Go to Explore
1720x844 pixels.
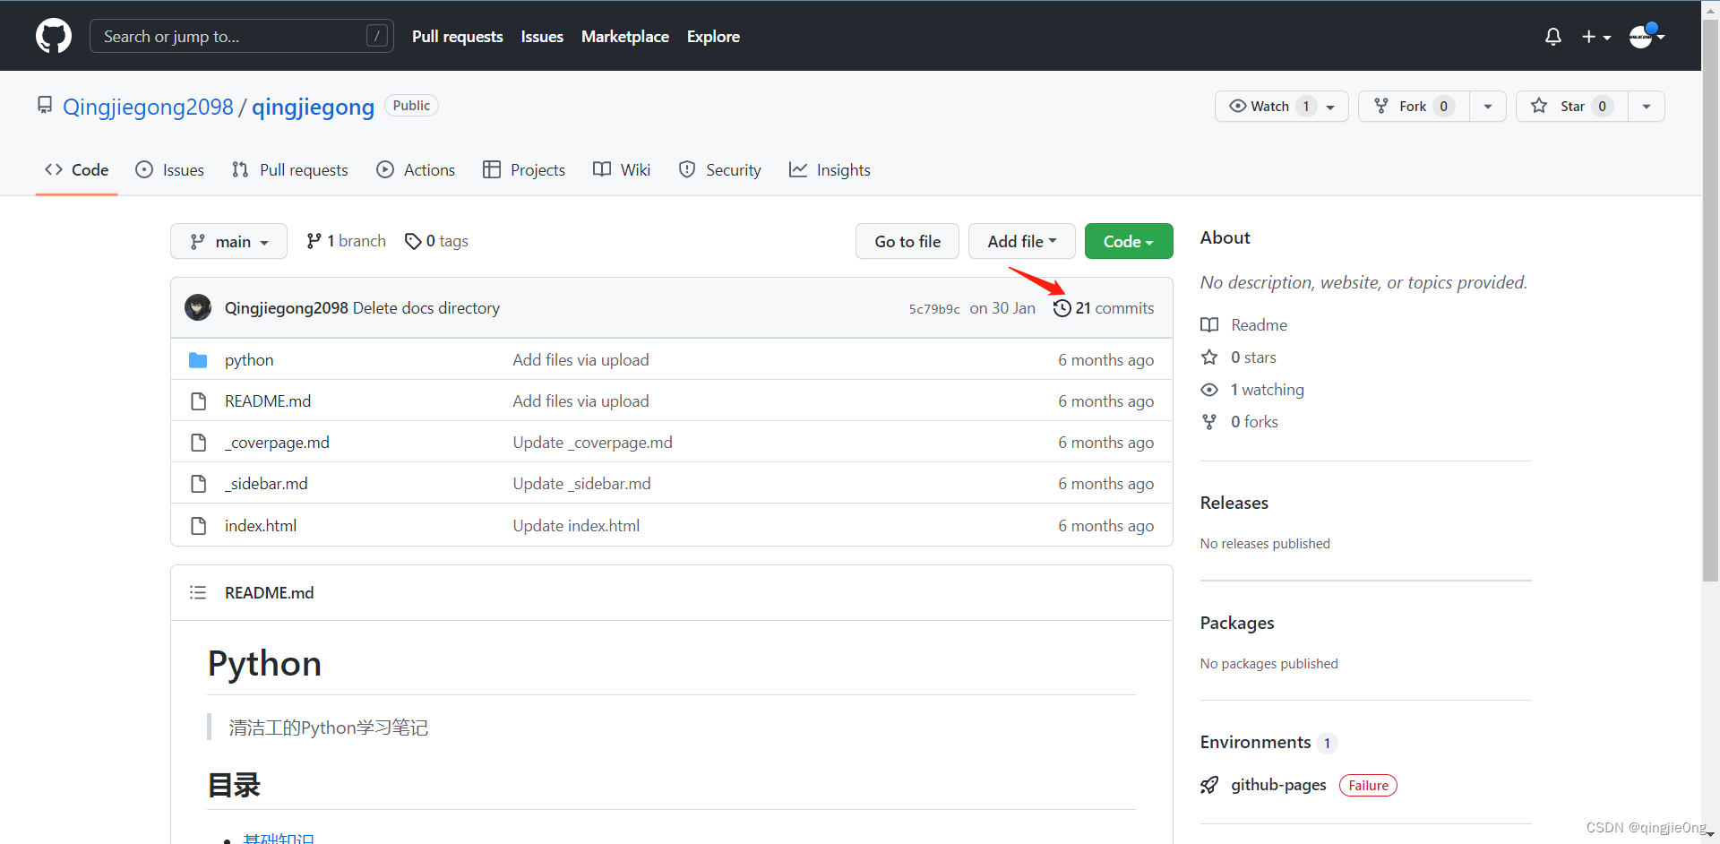coord(713,37)
